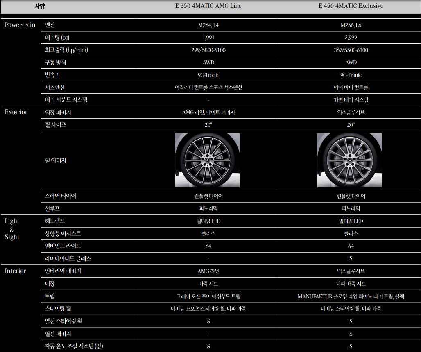
Task: Click the 휠 사이즈 row label
Action: point(55,125)
